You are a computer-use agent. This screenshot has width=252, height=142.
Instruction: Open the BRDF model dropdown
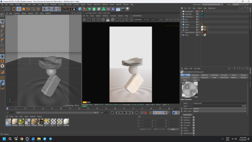tap(219, 111)
